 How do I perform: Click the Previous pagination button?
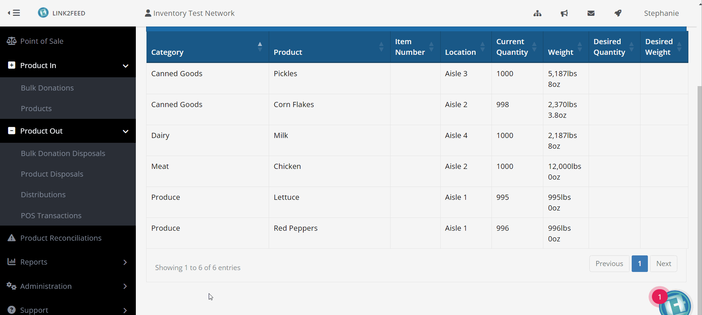pos(609,263)
